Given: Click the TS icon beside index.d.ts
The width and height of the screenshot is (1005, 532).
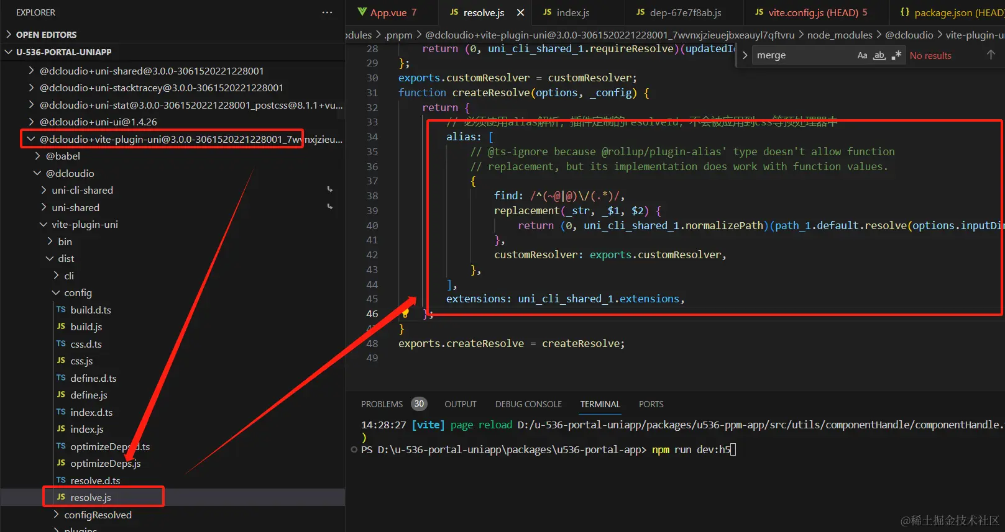Looking at the screenshot, I should point(61,412).
